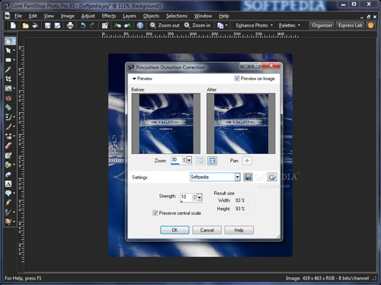Viewport: 381px width, 285px height.
Task: Open the Adjust menu
Action: (88, 16)
